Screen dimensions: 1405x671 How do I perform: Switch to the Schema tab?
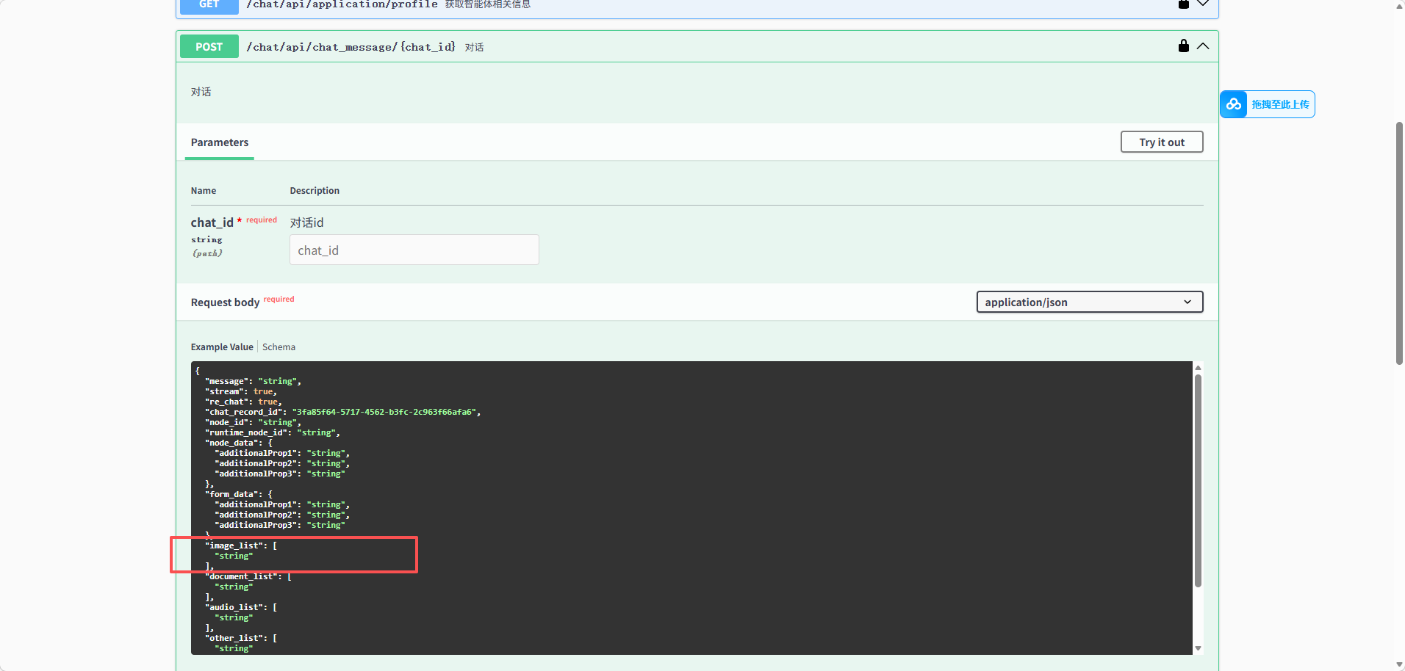point(279,347)
